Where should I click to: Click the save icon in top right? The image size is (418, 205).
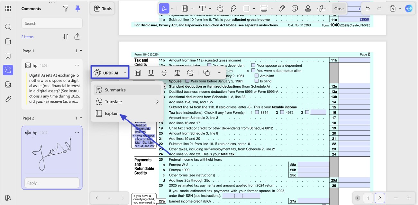click(x=393, y=9)
